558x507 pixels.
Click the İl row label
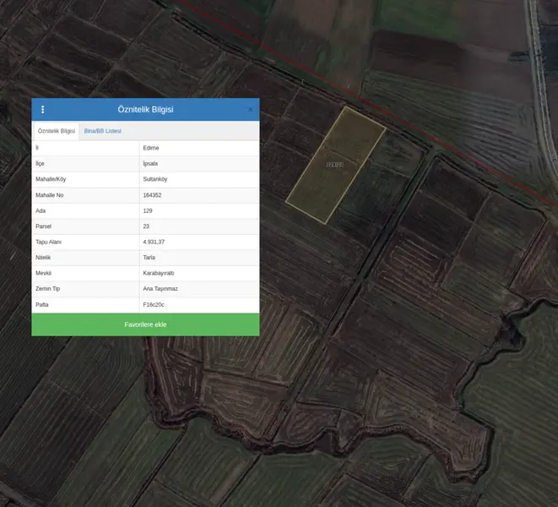37,148
